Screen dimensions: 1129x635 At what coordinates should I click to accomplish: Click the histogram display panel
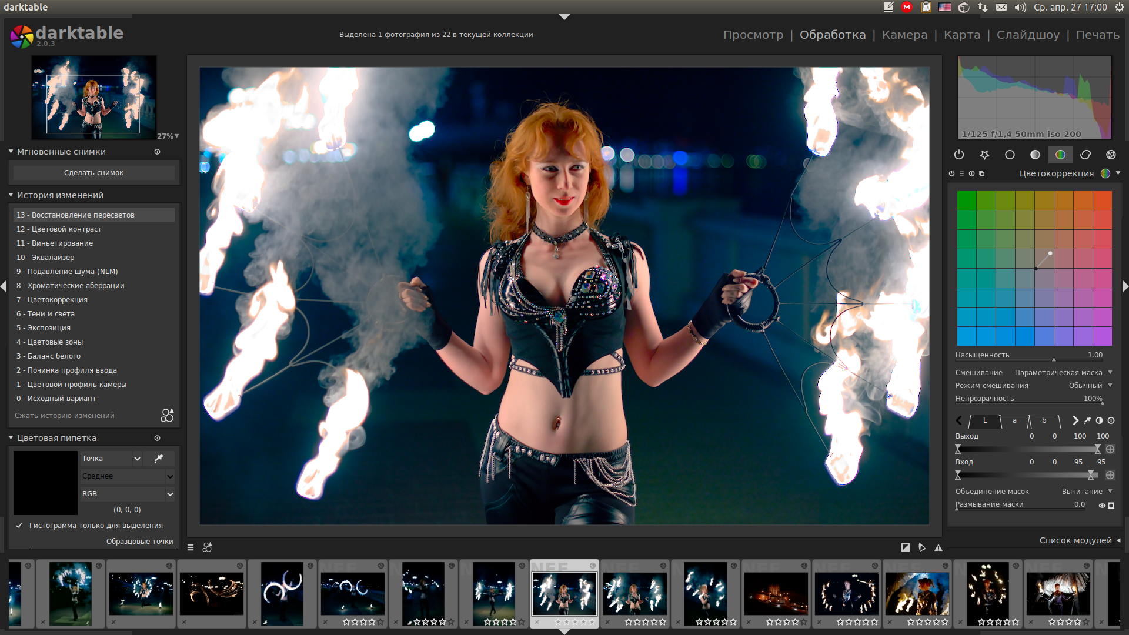pos(1035,98)
